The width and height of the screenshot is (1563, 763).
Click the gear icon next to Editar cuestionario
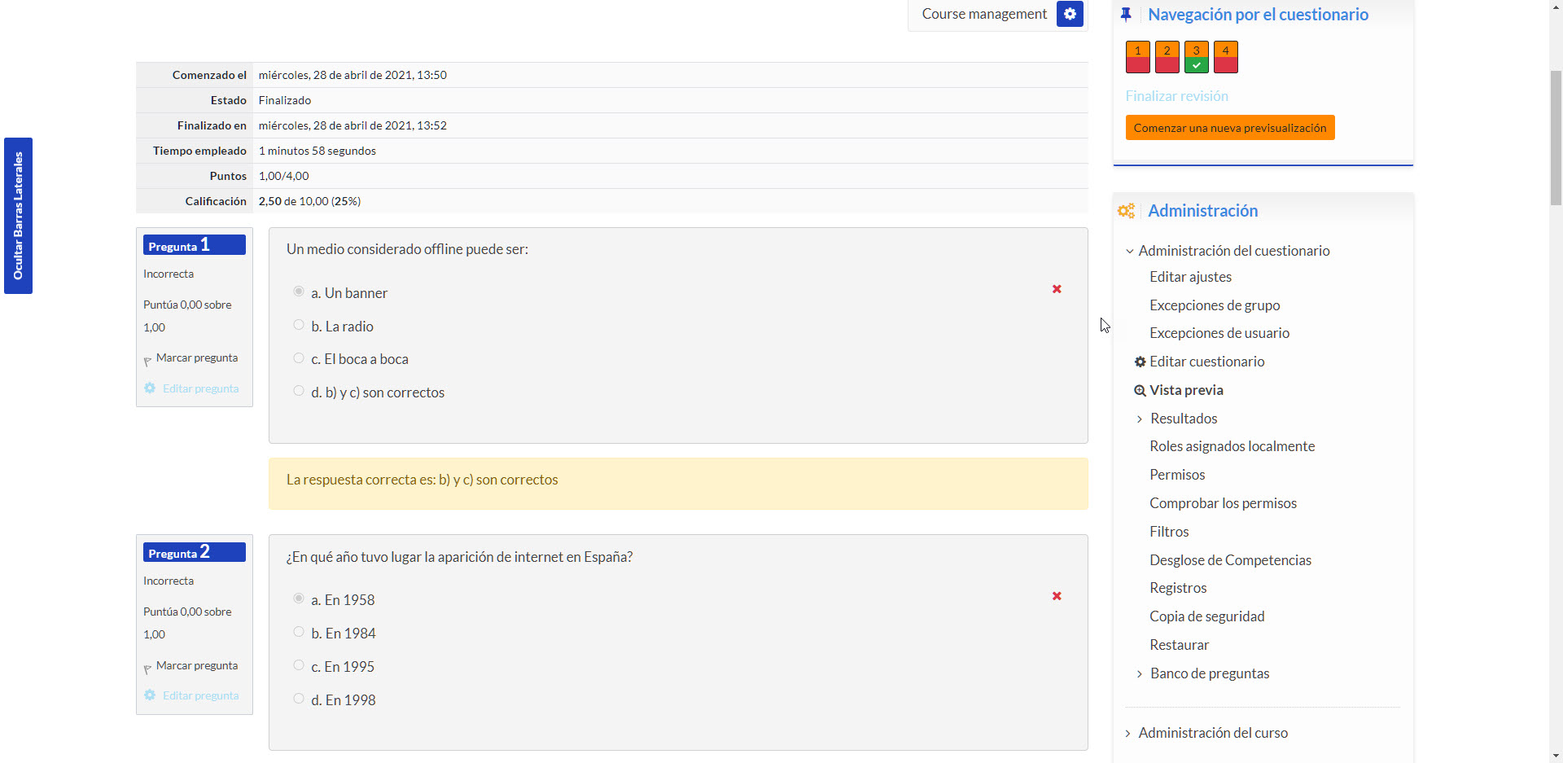(1140, 362)
